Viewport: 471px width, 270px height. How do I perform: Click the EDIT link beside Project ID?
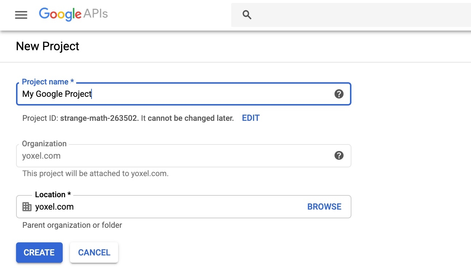tap(251, 118)
